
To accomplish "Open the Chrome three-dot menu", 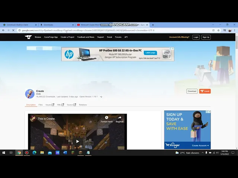I will pos(235,30).
